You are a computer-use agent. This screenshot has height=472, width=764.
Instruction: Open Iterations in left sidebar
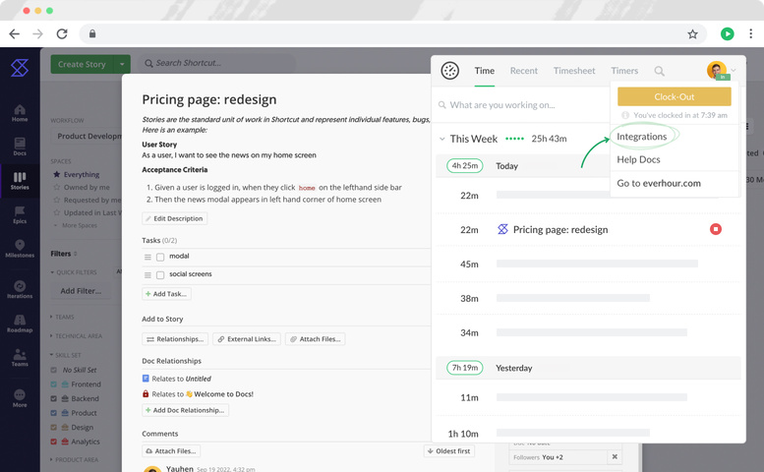pyautogui.click(x=20, y=290)
